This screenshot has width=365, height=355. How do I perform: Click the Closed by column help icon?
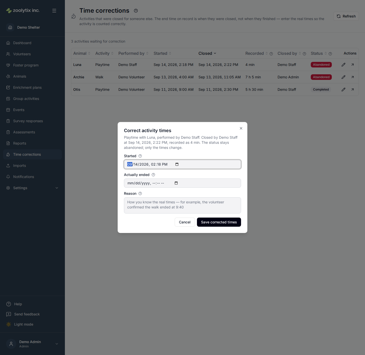[304, 54]
